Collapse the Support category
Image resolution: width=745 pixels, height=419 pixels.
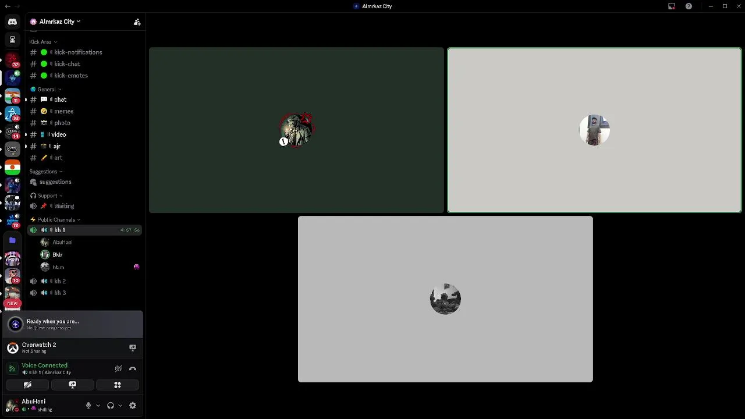point(47,196)
